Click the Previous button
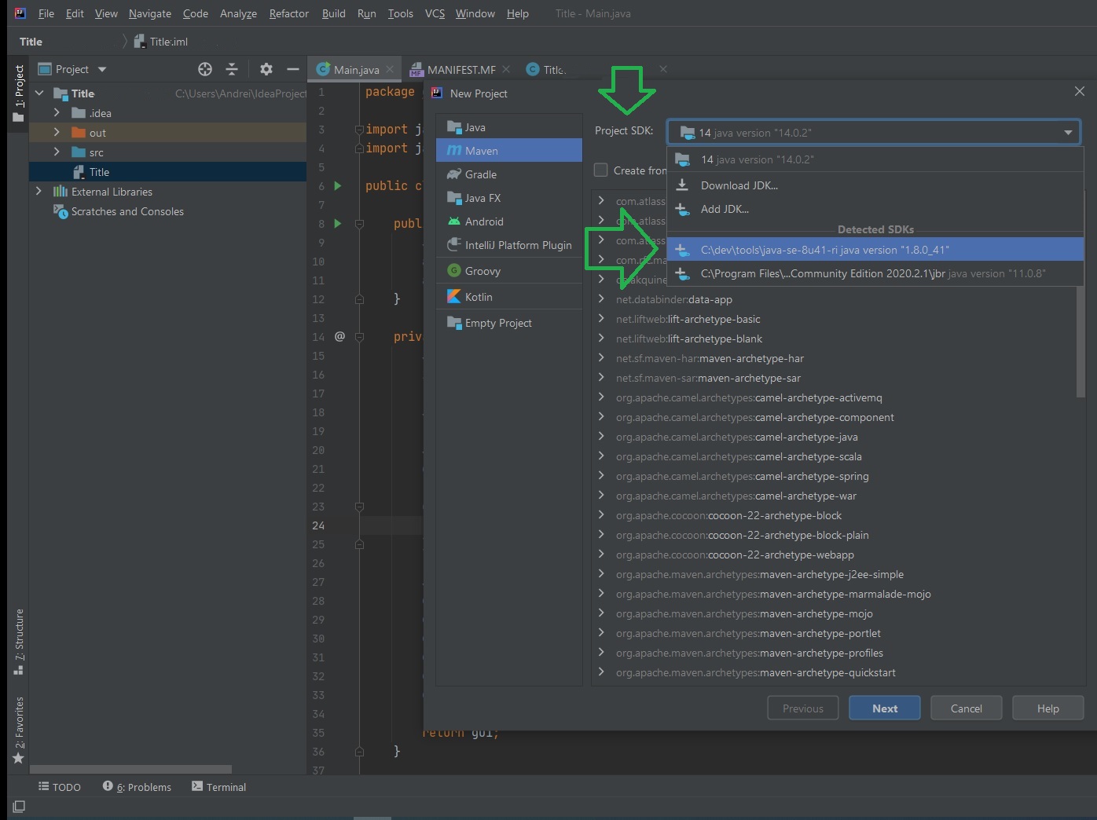The width and height of the screenshot is (1097, 820). [x=803, y=708]
